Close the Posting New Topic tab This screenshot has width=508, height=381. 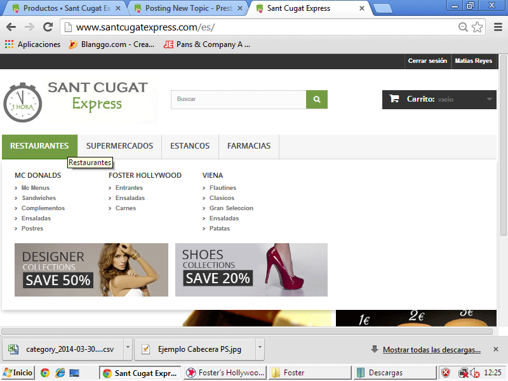(x=240, y=8)
